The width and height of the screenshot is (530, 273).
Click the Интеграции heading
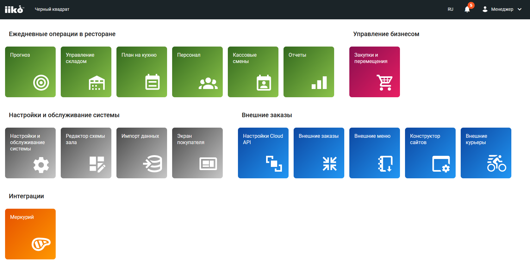[x=27, y=196]
